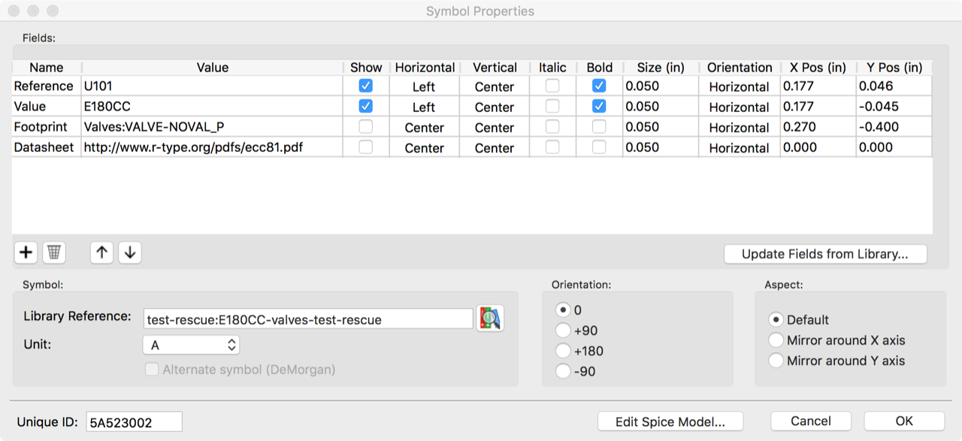Enable Show checkbox for the Footprint field
The width and height of the screenshot is (962, 441).
coord(366,127)
